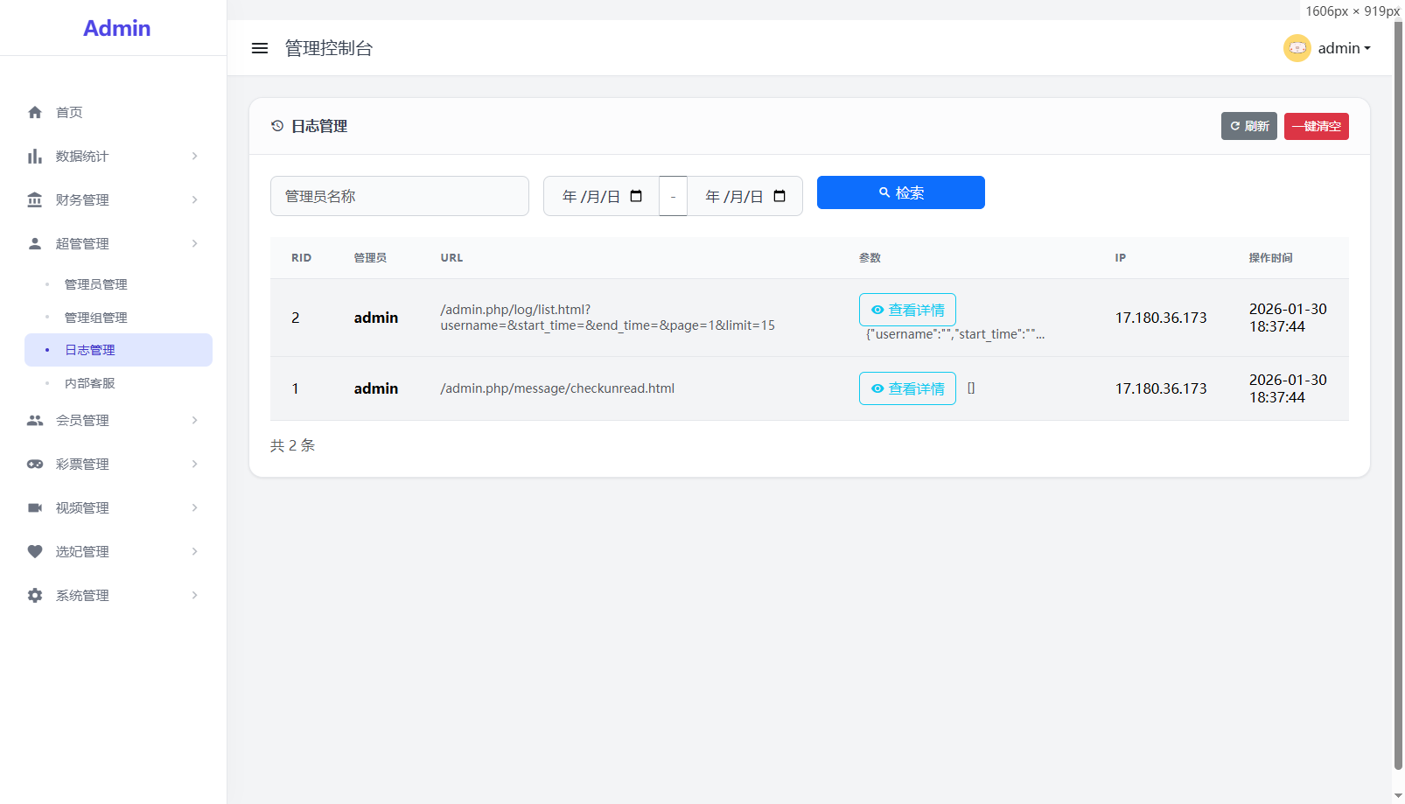Click the bank icon beside 财务管理
Screen dimensions: 1405x804
[35, 199]
